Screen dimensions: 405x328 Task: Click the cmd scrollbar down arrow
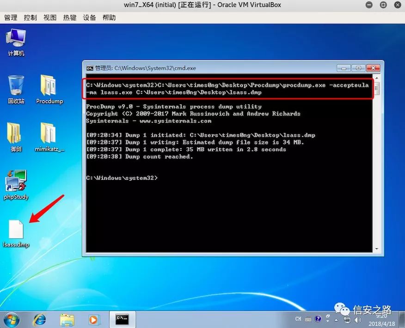[377, 249]
